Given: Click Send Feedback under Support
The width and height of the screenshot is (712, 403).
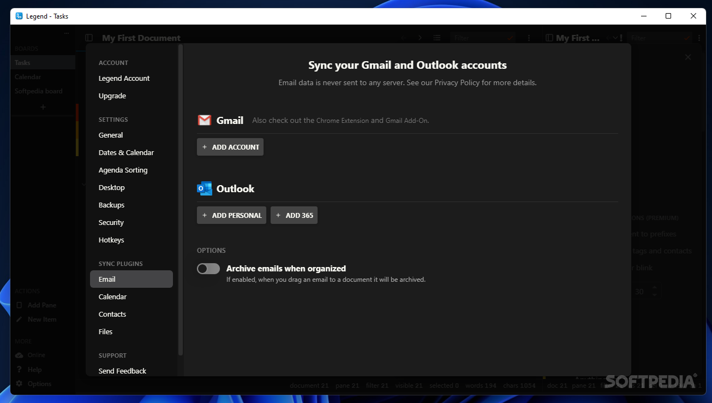Looking at the screenshot, I should pos(122,371).
